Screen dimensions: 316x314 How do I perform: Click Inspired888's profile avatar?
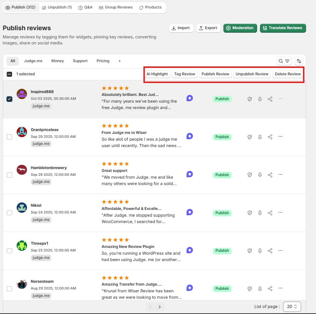(x=22, y=94)
